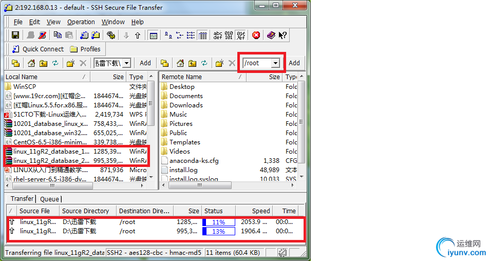Go up one level in remote pane
This screenshot has height=261, width=489.
[x=192, y=63]
